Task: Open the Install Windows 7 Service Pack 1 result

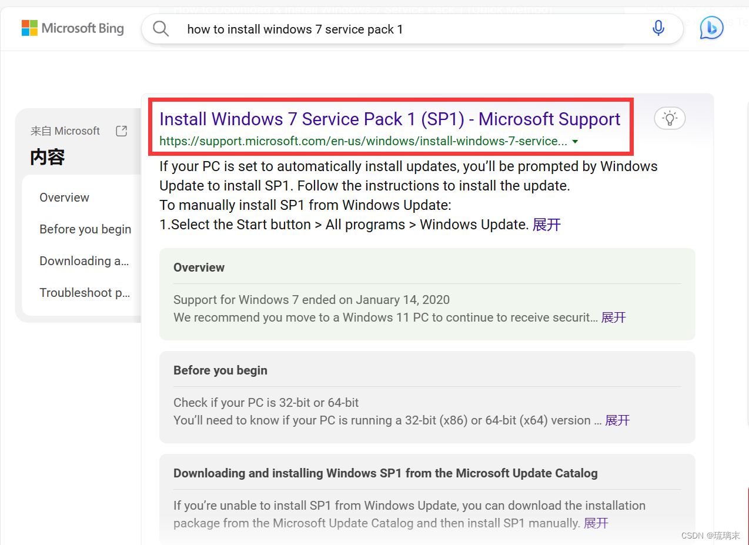Action: pyautogui.click(x=390, y=119)
